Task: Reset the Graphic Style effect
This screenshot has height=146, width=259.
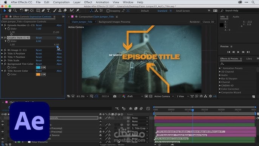Action: click(39, 38)
